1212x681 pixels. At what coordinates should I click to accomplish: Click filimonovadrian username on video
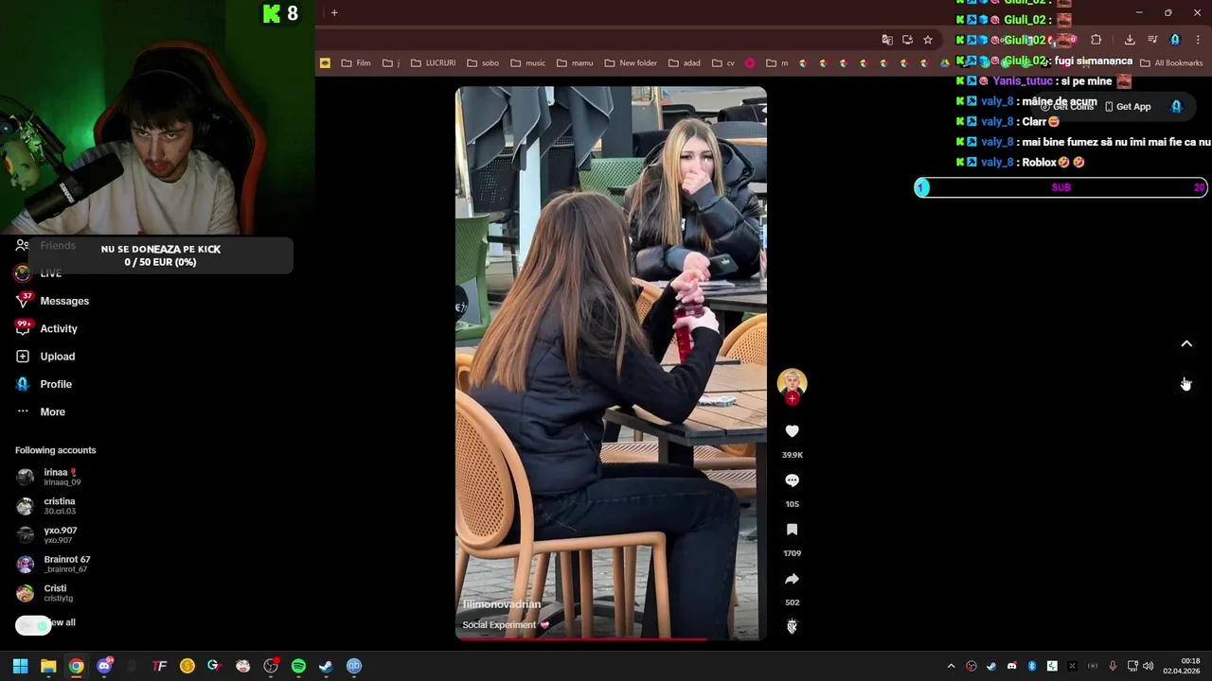point(501,604)
